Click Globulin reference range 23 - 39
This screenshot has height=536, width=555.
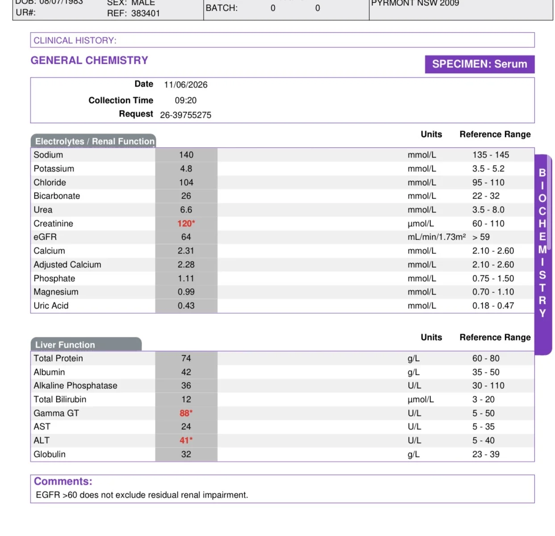[486, 454]
